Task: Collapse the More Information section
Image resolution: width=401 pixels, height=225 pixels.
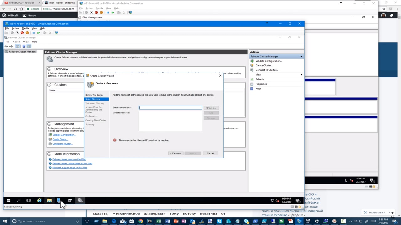Action: click(x=49, y=154)
